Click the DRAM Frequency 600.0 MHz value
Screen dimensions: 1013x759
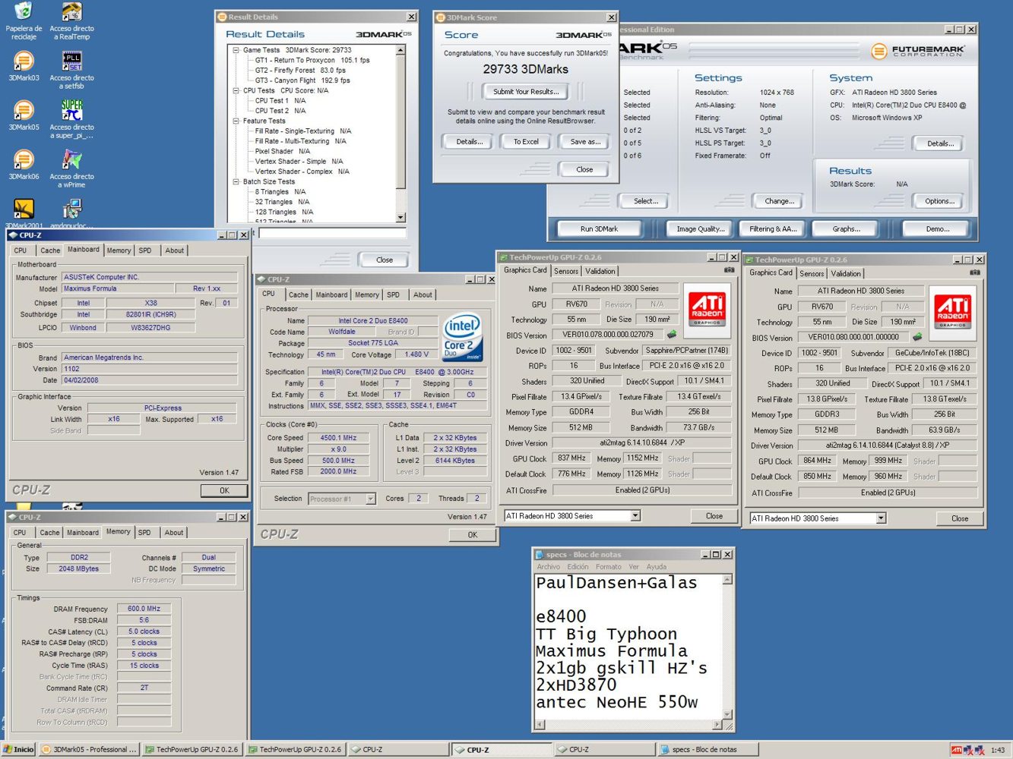pyautogui.click(x=144, y=609)
